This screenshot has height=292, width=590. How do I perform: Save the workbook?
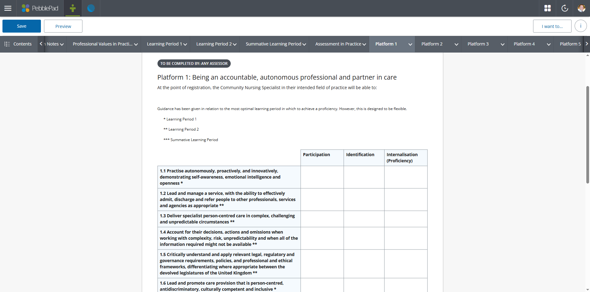[x=22, y=26]
